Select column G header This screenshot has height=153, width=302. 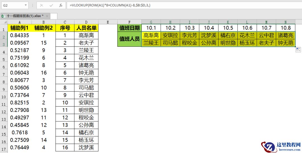tap(151, 22)
